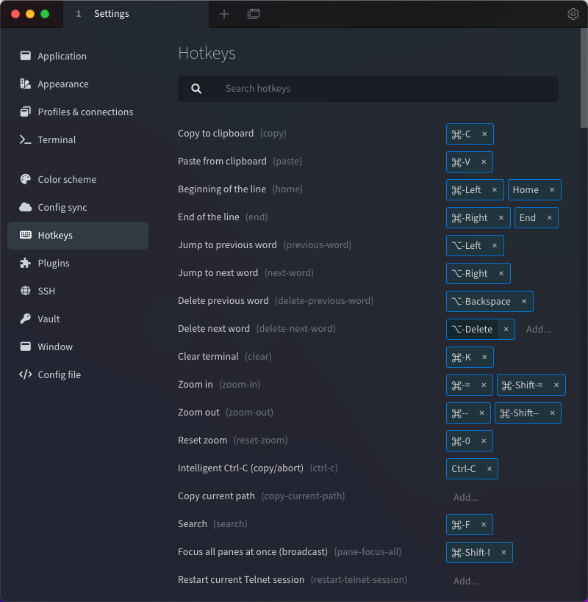Open the Vault key section
The image size is (588, 602).
click(49, 319)
